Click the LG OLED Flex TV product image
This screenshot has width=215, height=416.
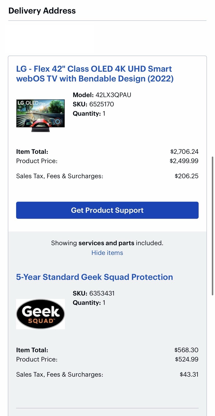click(x=40, y=115)
